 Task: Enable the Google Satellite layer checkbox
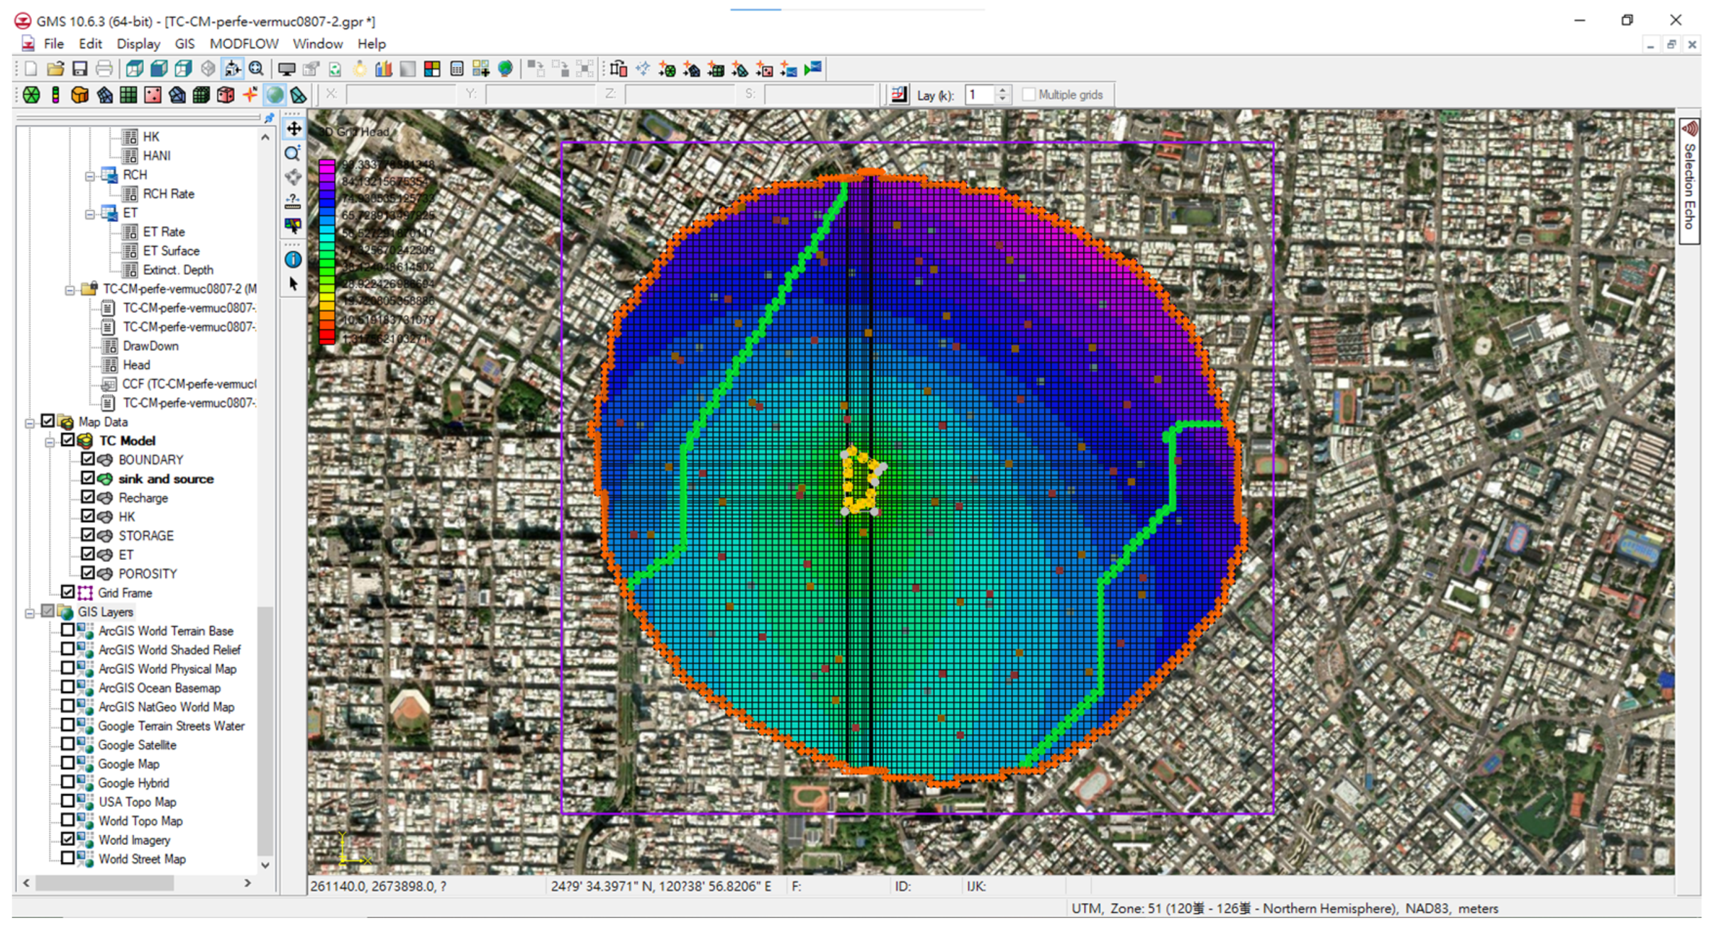[x=68, y=744]
